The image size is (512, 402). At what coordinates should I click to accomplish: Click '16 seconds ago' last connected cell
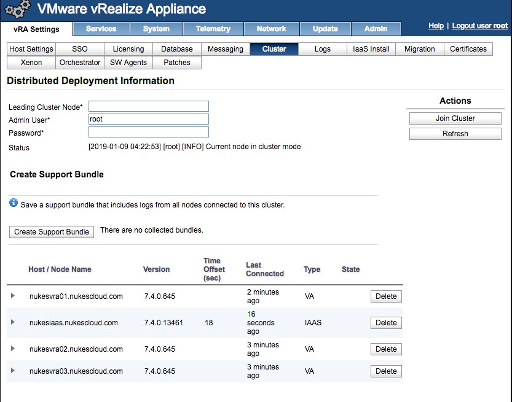click(x=261, y=323)
